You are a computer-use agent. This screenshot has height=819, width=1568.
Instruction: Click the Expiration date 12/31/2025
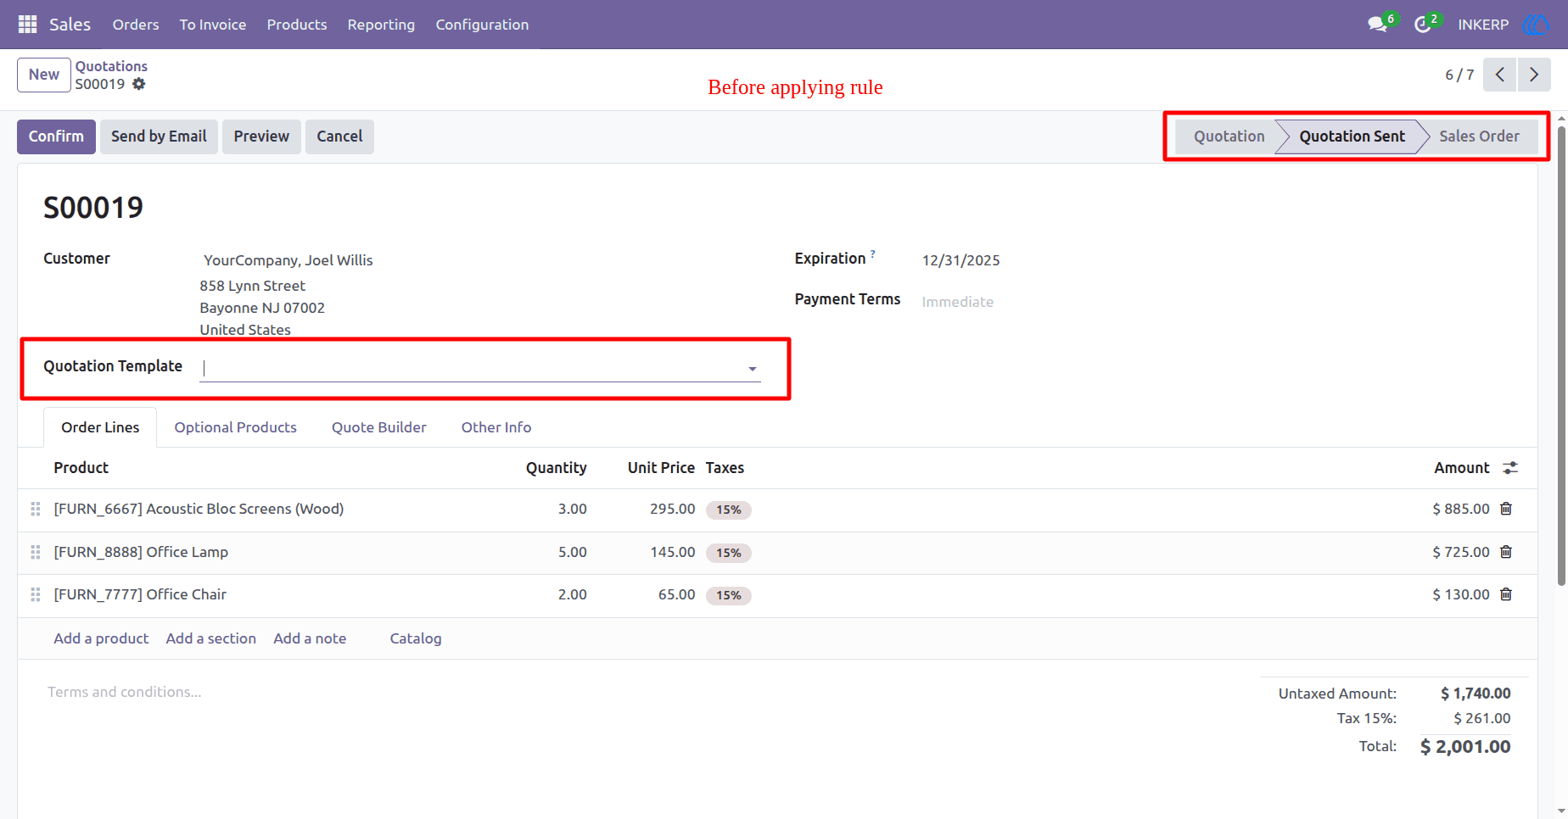tap(961, 260)
